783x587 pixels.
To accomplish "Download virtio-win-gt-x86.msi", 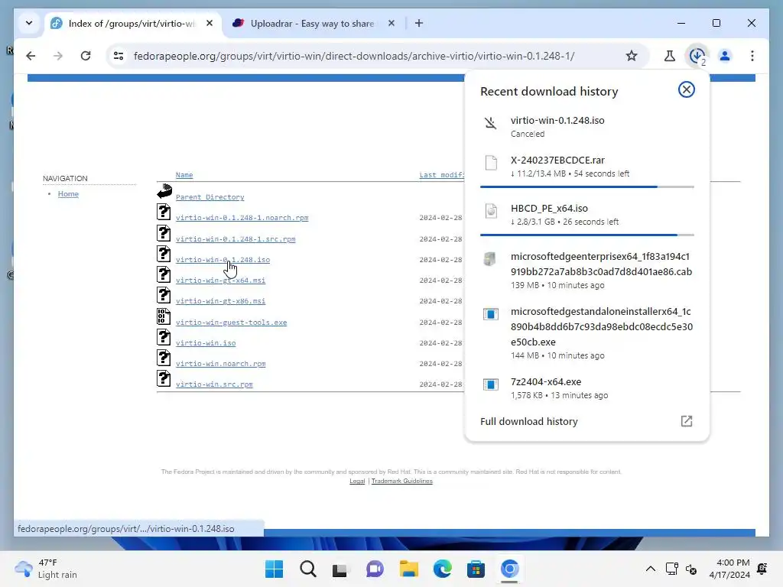I will pos(220,301).
